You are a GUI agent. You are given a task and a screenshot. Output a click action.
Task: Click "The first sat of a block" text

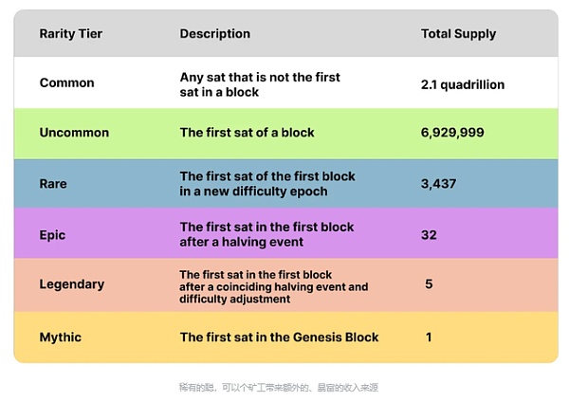(x=248, y=133)
